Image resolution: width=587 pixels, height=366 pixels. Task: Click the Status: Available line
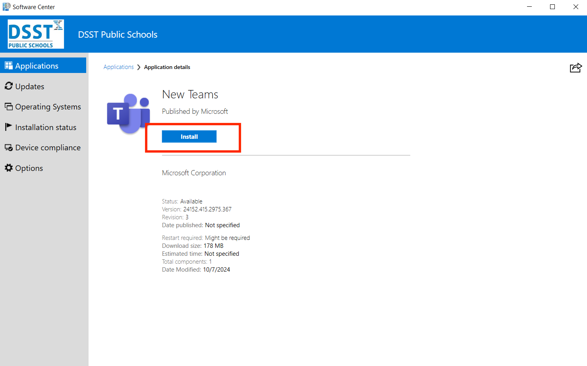(x=182, y=201)
